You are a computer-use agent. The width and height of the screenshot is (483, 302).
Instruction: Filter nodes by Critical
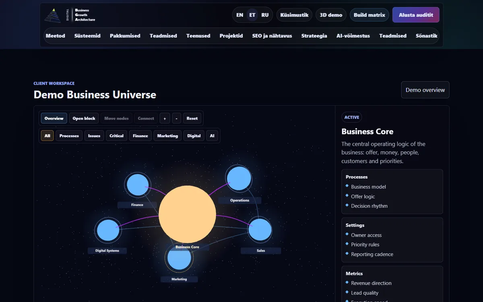(x=117, y=136)
